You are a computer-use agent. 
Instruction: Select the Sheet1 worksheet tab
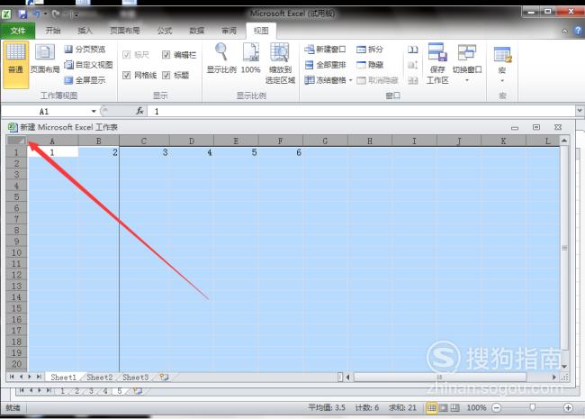[63, 378]
